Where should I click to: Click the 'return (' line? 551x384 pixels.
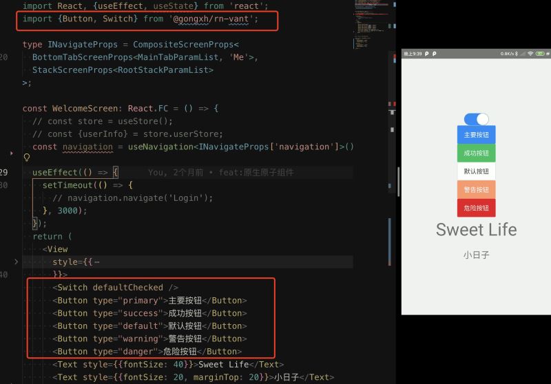(52, 236)
